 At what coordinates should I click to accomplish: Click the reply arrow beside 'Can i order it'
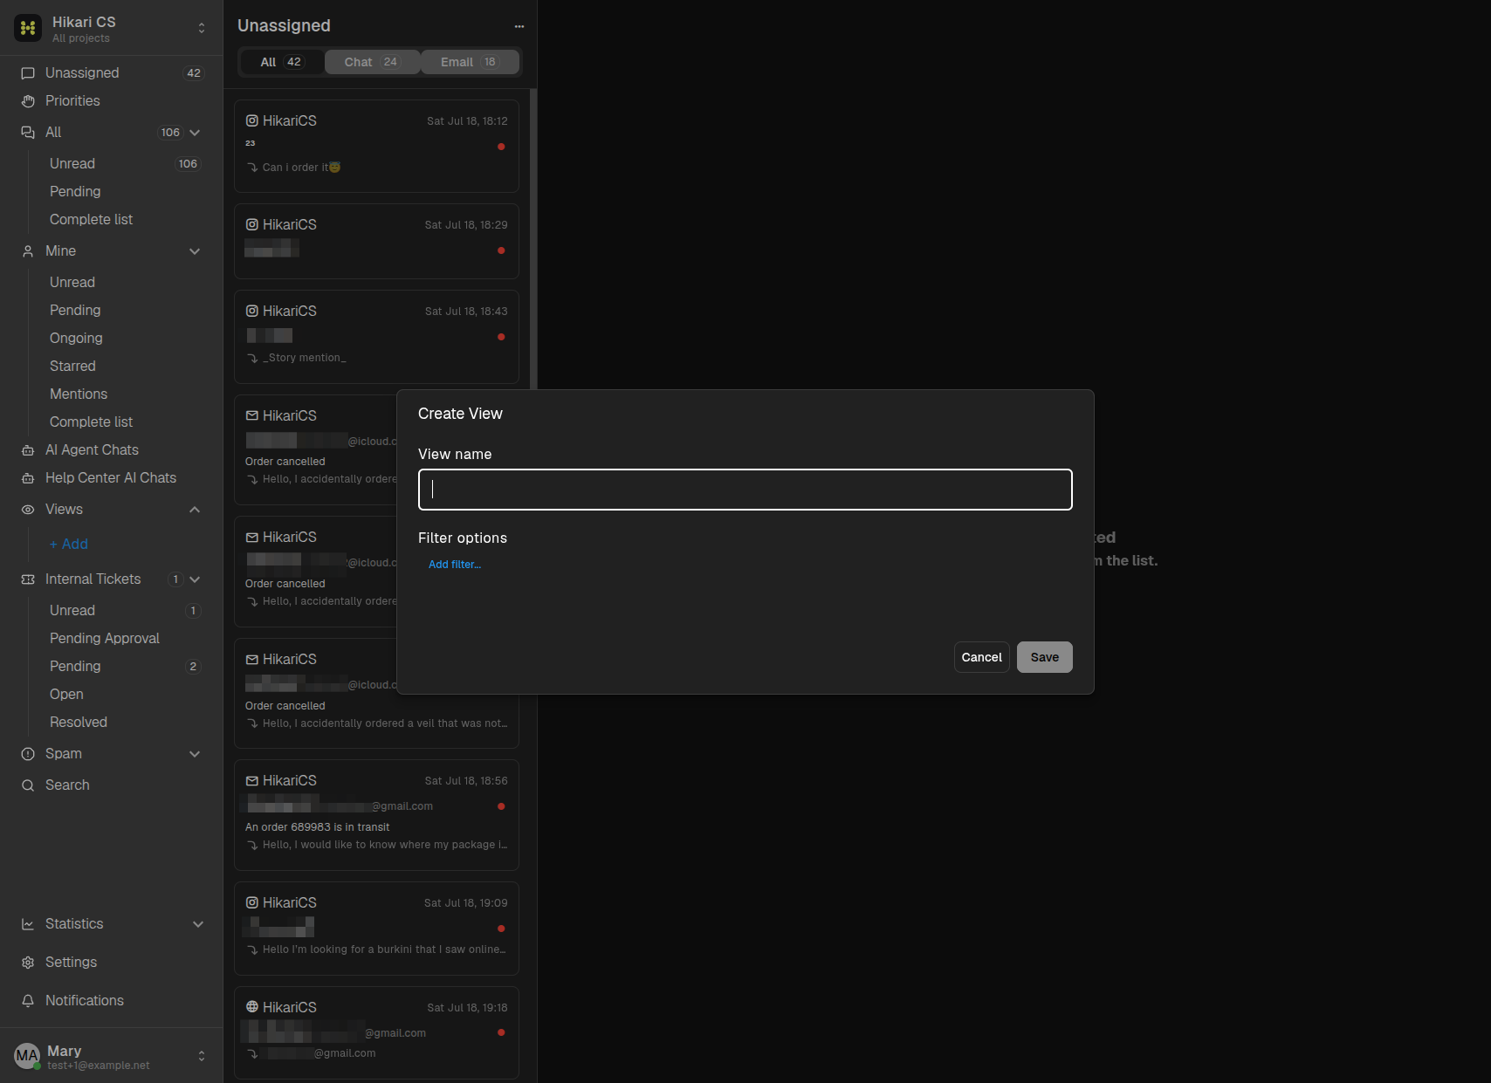[x=252, y=168]
